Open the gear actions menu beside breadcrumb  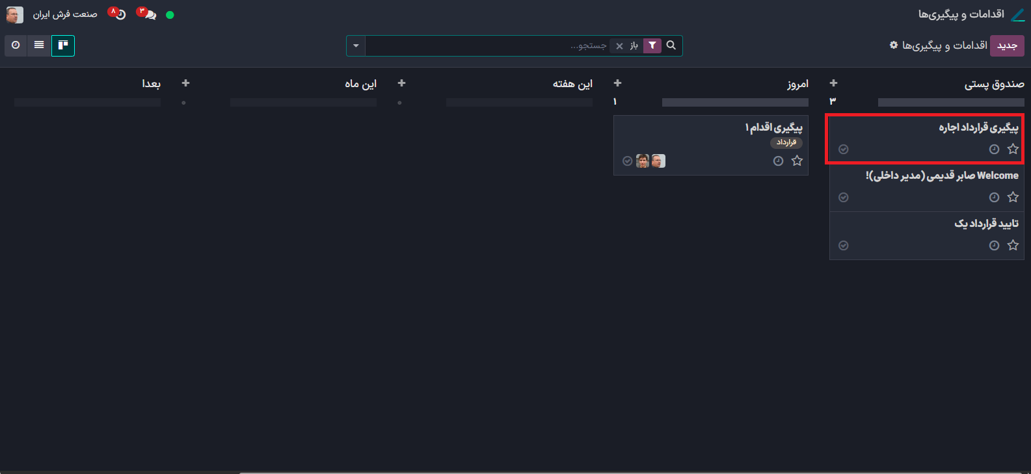[x=894, y=46]
